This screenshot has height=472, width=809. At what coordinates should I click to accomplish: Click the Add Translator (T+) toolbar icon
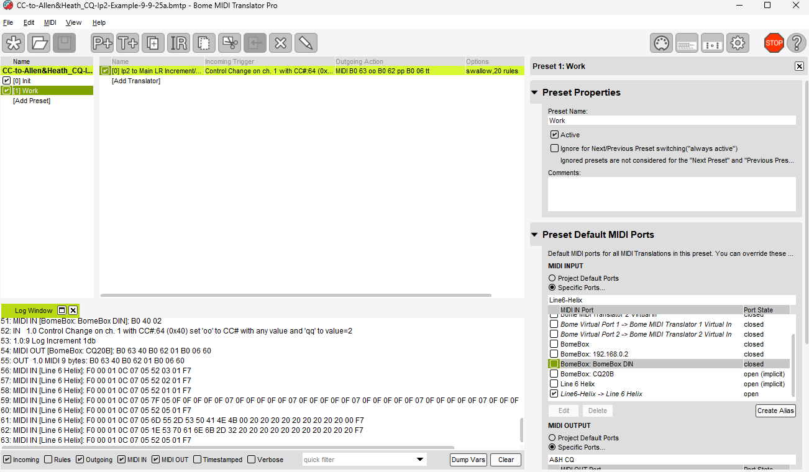click(x=127, y=43)
